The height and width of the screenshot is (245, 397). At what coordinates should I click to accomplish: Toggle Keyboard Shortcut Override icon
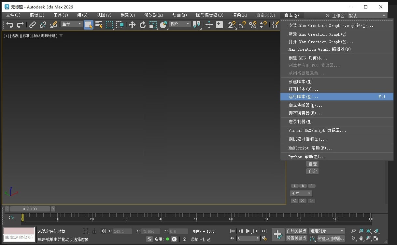pos(220,25)
